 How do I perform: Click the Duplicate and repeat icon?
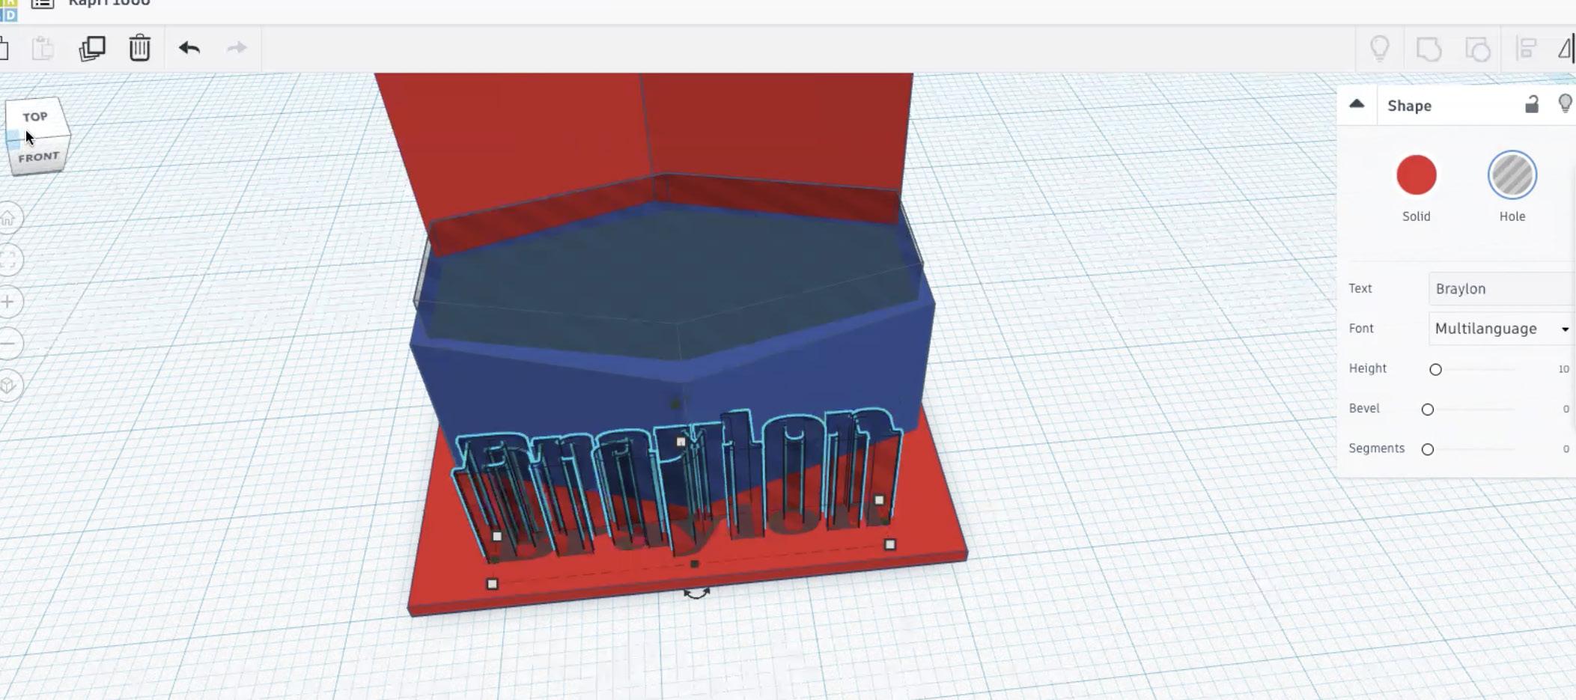tap(92, 49)
